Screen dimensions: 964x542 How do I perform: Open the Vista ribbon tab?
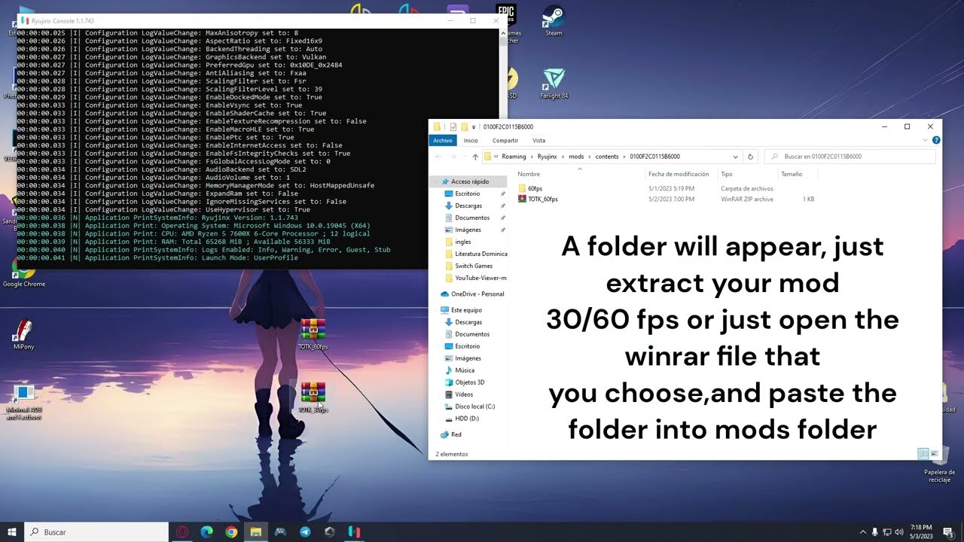[538, 140]
